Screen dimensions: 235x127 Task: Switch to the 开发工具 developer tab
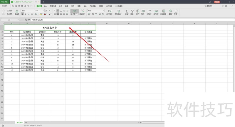click(x=93, y=6)
